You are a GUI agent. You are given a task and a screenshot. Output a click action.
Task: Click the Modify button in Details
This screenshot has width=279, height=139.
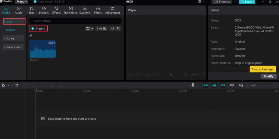pos(268,76)
